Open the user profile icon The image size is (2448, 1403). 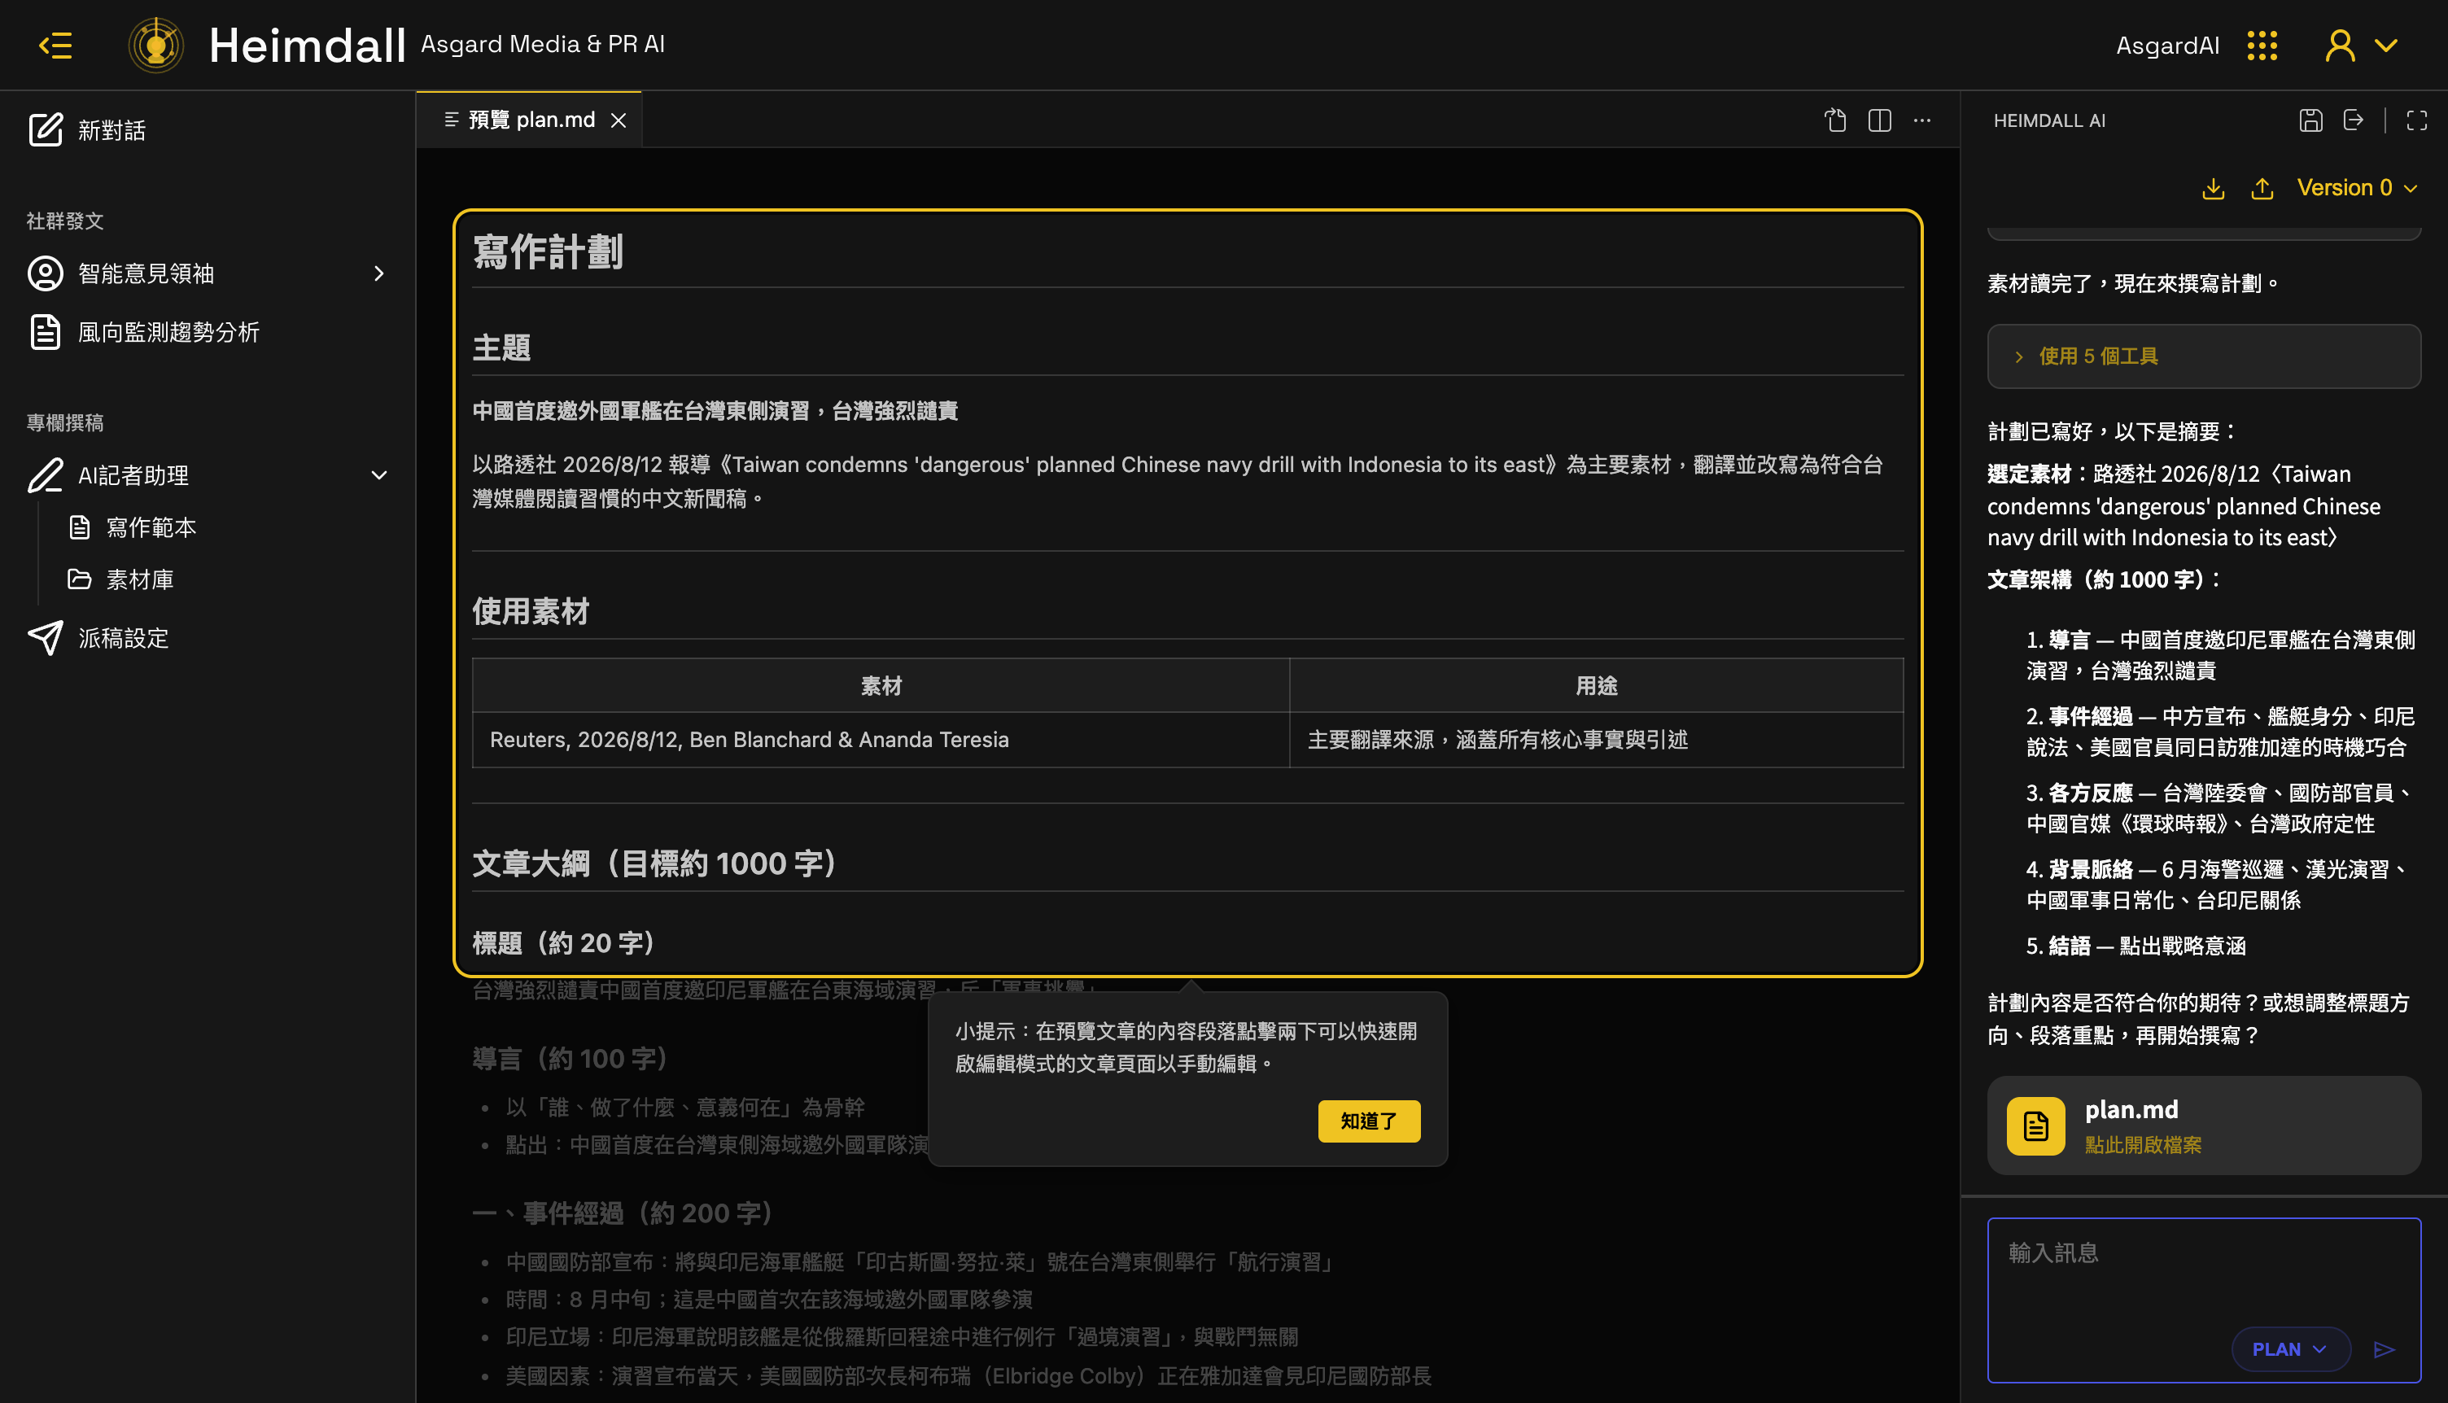[x=2339, y=46]
